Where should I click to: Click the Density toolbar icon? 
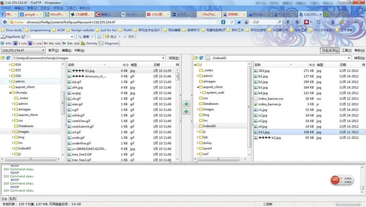[83, 43]
